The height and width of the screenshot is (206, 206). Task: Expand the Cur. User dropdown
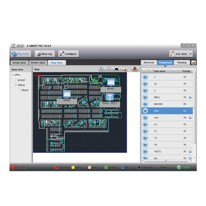pyautogui.click(x=181, y=54)
